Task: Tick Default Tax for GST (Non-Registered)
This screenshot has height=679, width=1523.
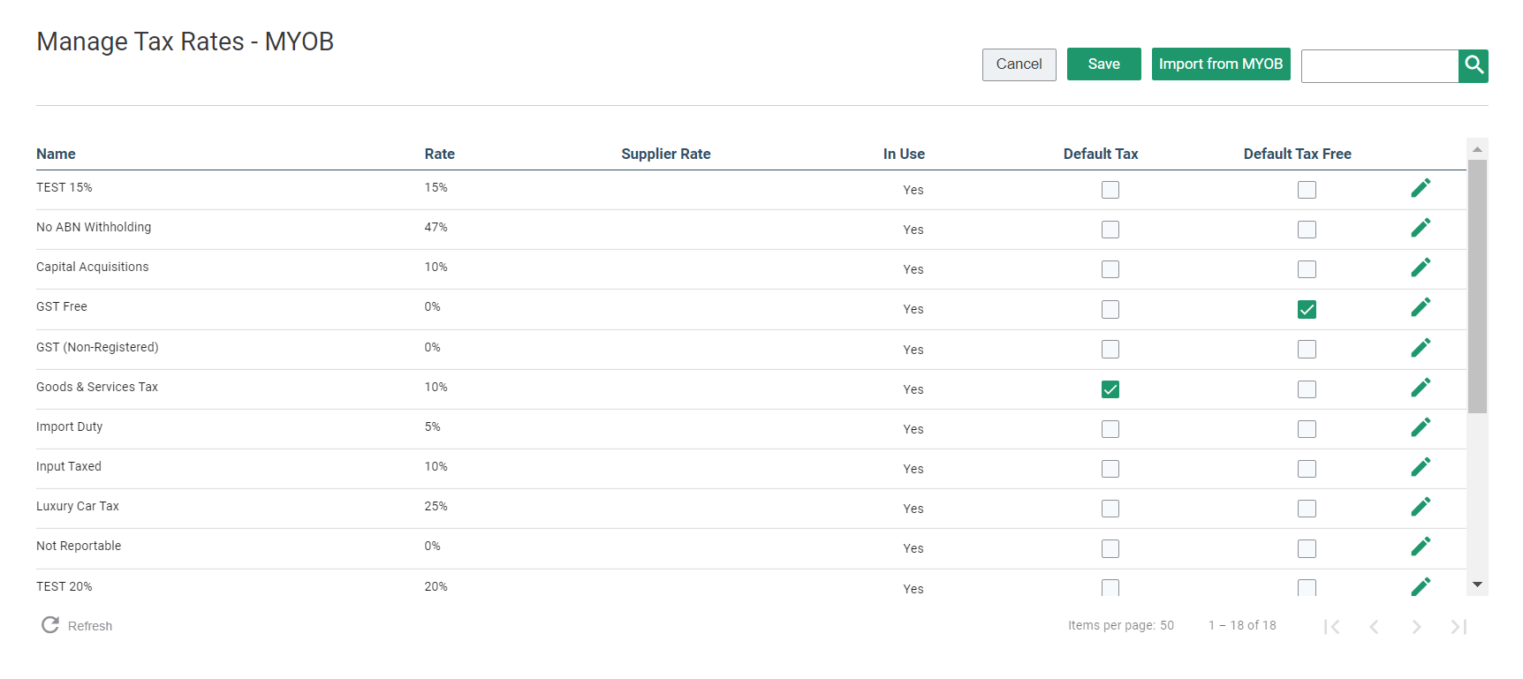Action: pos(1110,350)
